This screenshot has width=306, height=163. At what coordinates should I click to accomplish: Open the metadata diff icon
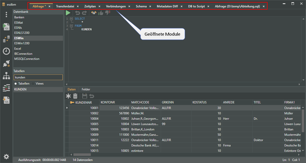click(x=6, y=88)
